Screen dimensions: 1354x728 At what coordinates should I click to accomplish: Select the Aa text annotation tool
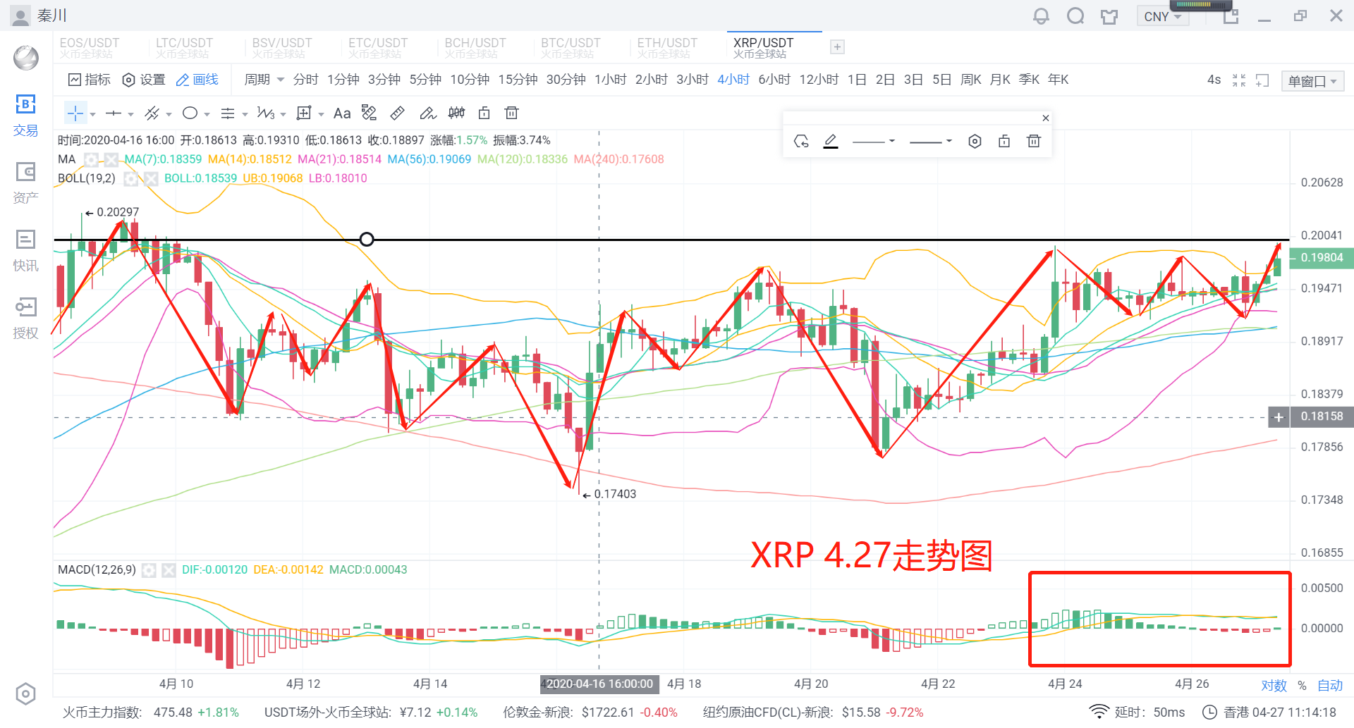[342, 113]
